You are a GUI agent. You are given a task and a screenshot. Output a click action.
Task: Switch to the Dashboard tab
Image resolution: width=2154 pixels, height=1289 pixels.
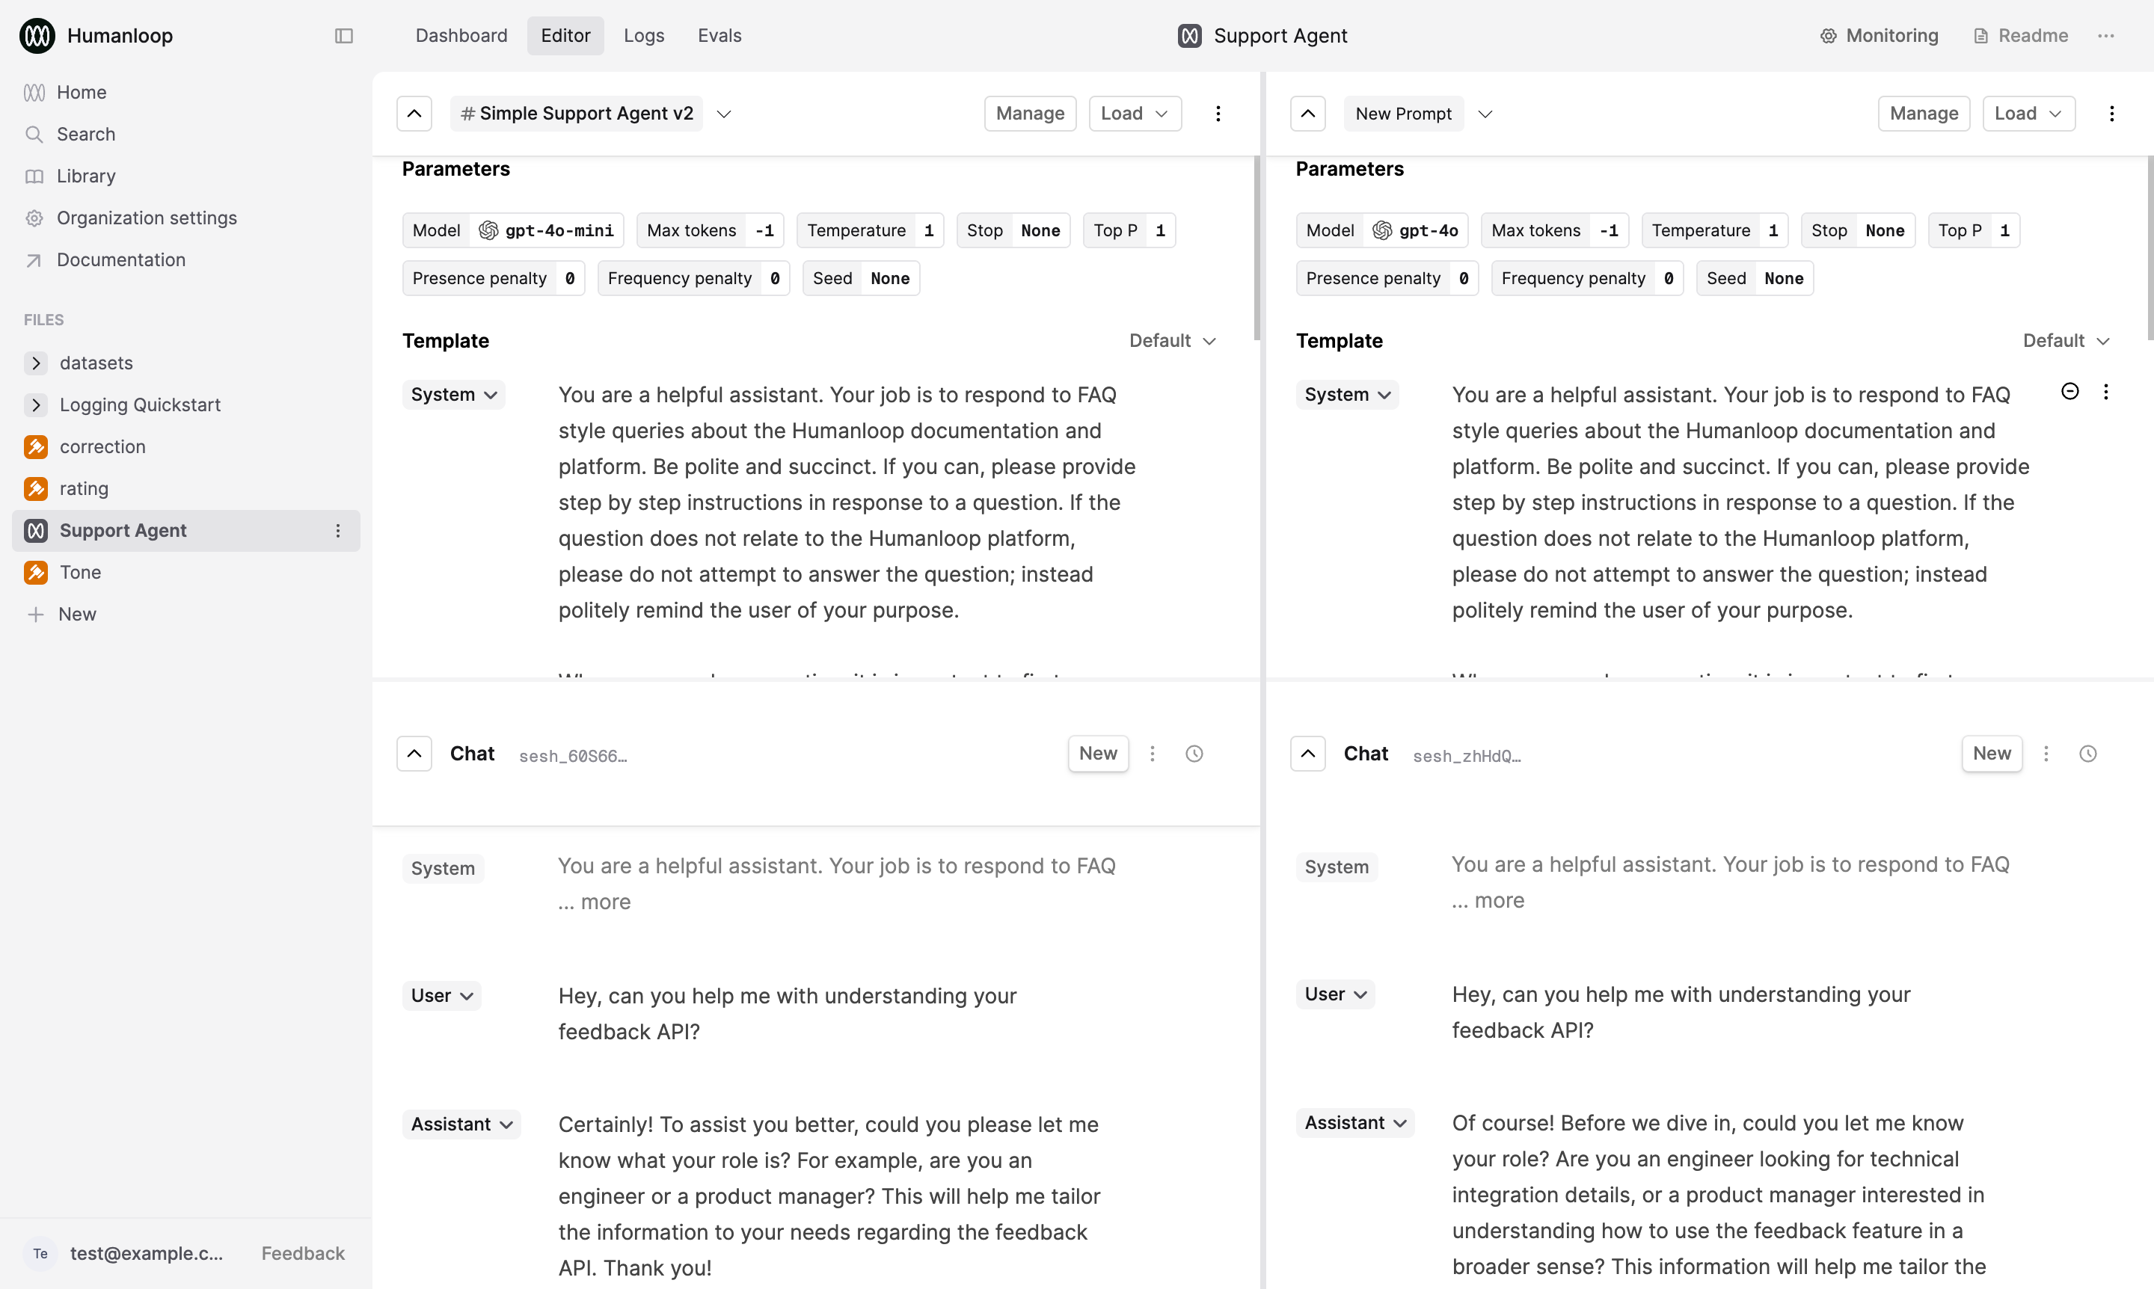tap(461, 36)
